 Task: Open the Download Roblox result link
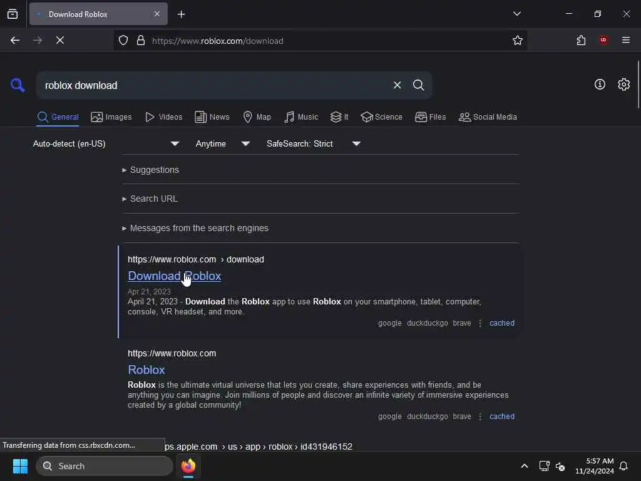coord(175,276)
